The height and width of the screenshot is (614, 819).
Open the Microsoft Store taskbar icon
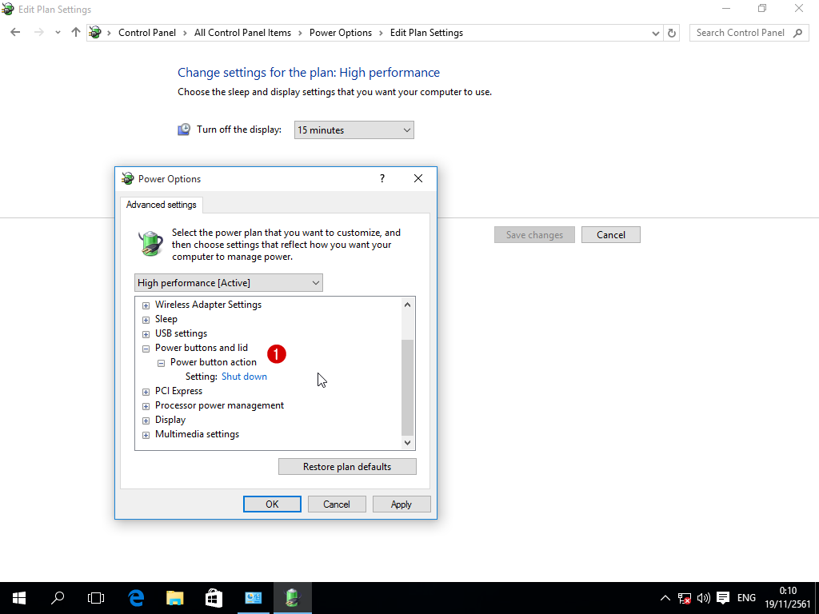[x=214, y=597]
